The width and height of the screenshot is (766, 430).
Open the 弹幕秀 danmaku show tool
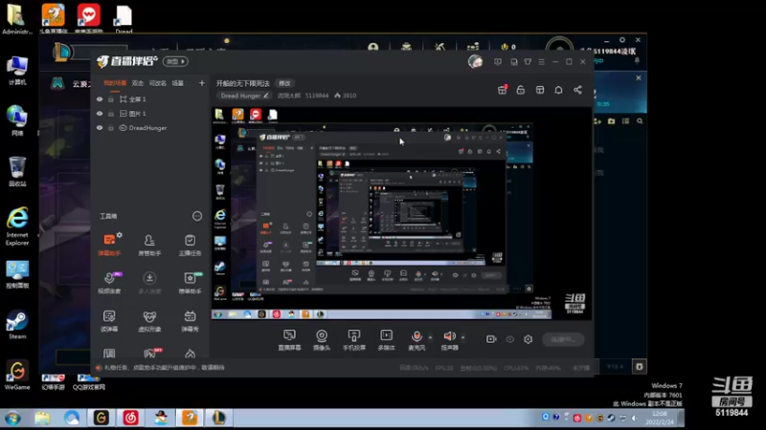(190, 320)
